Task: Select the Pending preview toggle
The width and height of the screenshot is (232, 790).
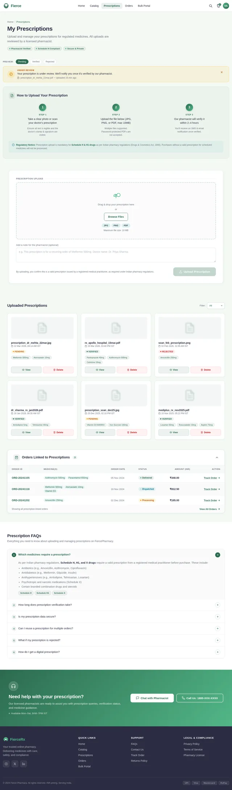Action: tap(22, 62)
